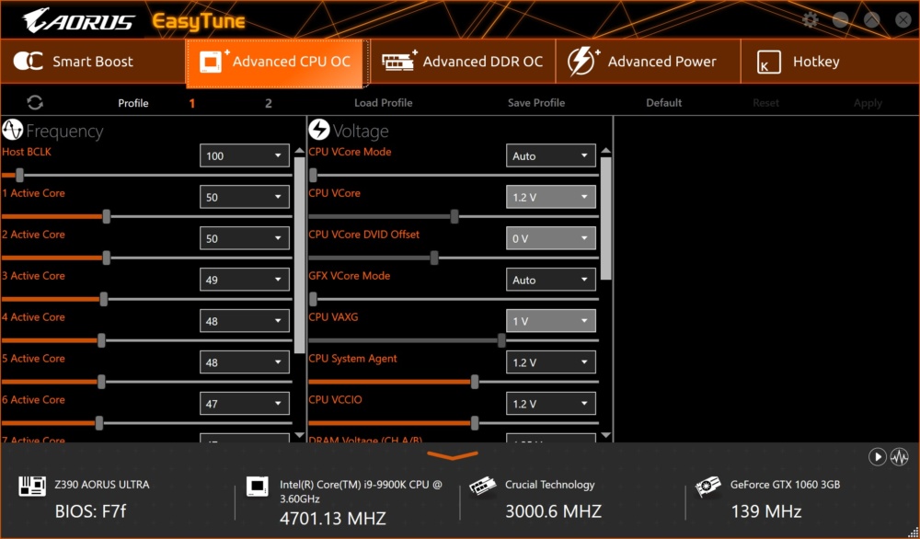920x539 pixels.
Task: Click Load Profile
Action: 383,103
